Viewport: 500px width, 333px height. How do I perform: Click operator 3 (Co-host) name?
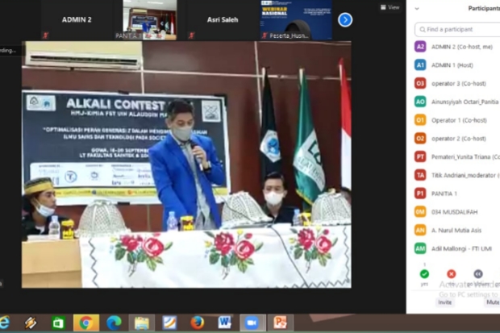[x=459, y=83]
